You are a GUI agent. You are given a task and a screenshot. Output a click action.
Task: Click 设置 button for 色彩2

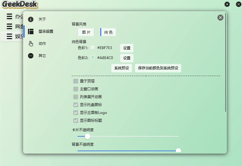point(127,58)
